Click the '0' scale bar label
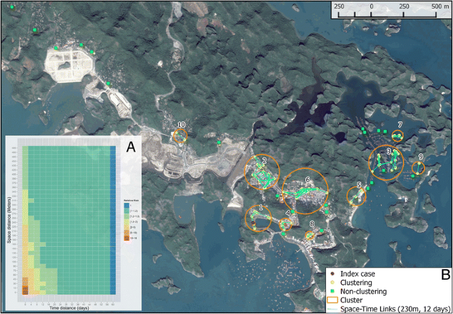The height and width of the screenshot is (314, 453). tap(372, 7)
